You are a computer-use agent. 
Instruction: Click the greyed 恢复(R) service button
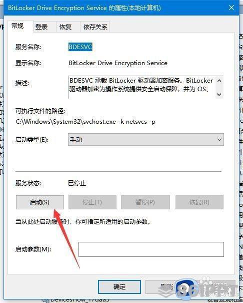point(199,202)
